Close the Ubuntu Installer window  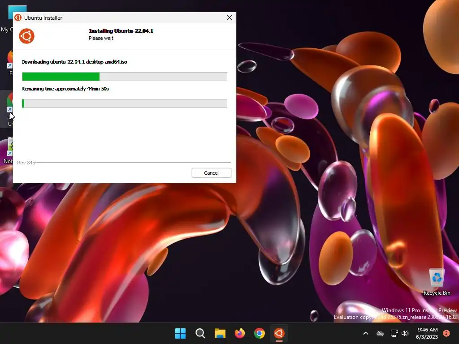pyautogui.click(x=229, y=17)
